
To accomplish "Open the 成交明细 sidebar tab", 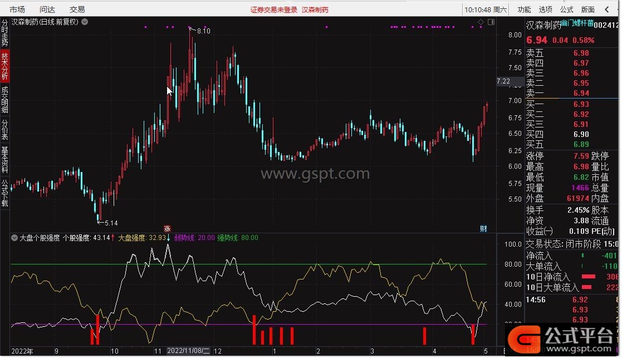I will (x=4, y=100).
